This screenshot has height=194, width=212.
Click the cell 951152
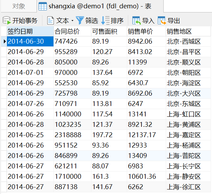pyautogui.click(x=73, y=145)
